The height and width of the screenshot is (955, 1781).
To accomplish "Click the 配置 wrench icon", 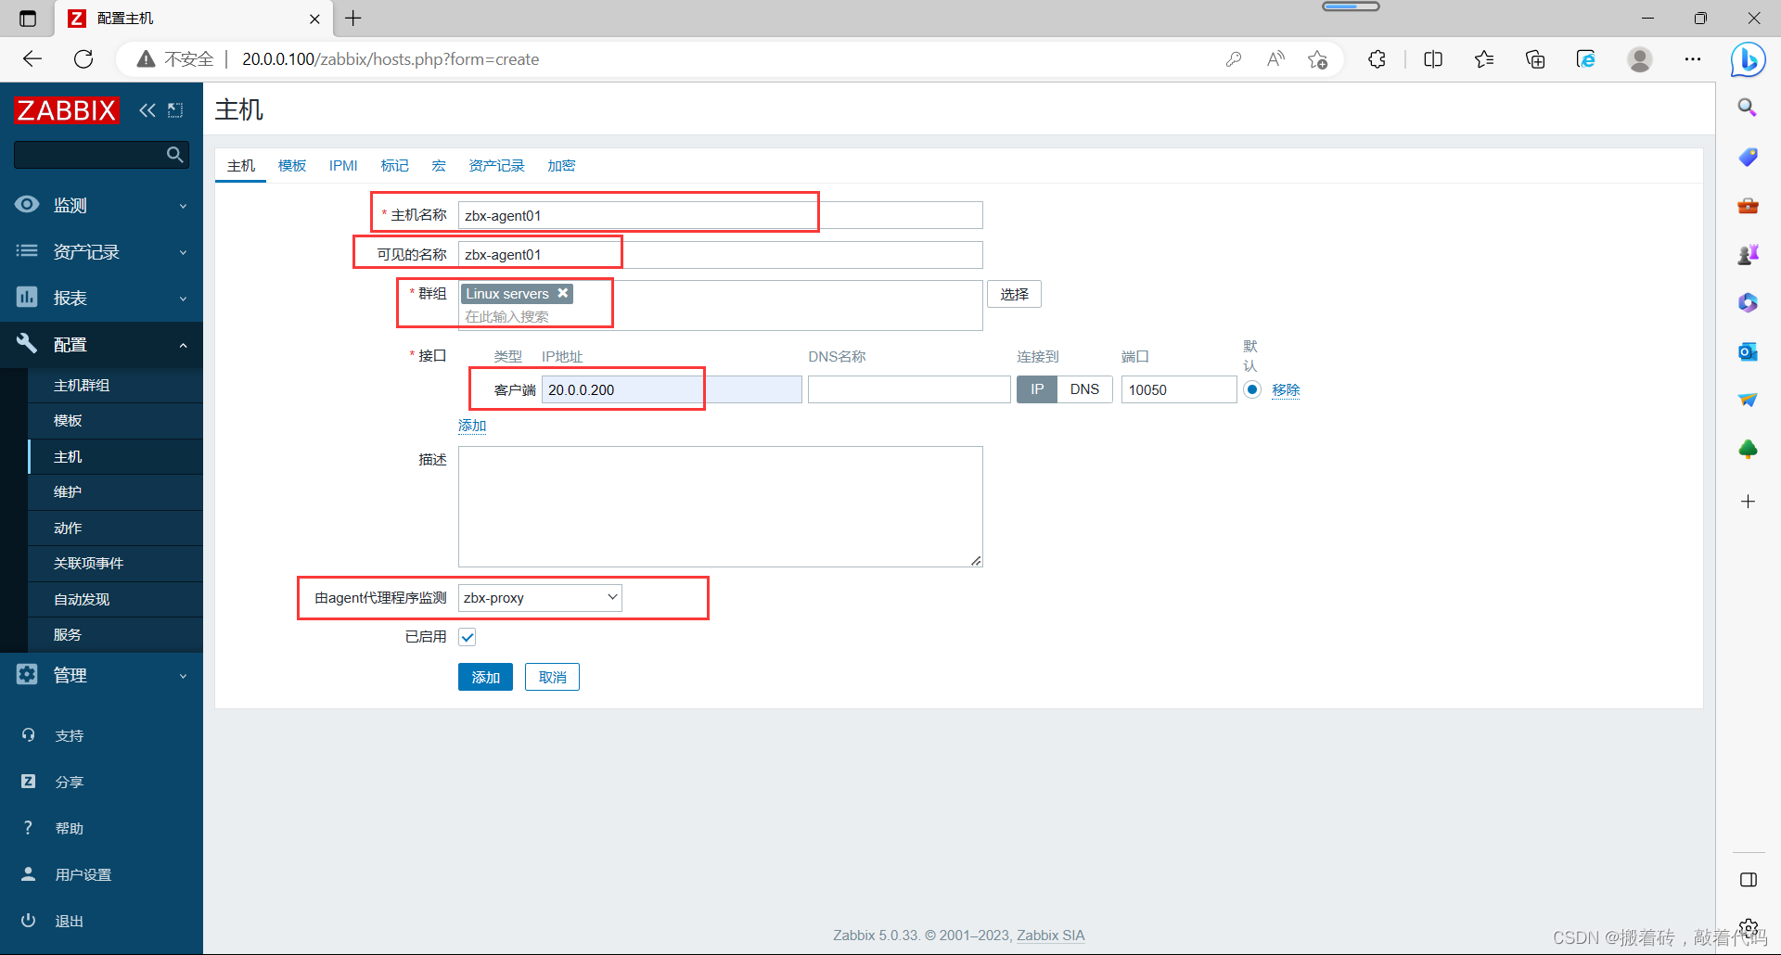I will click(27, 343).
